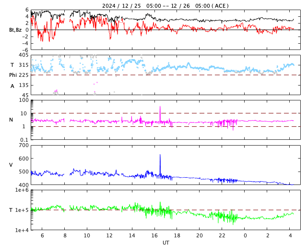Click the N density axis label
The image size is (307, 246).
(x=11, y=120)
